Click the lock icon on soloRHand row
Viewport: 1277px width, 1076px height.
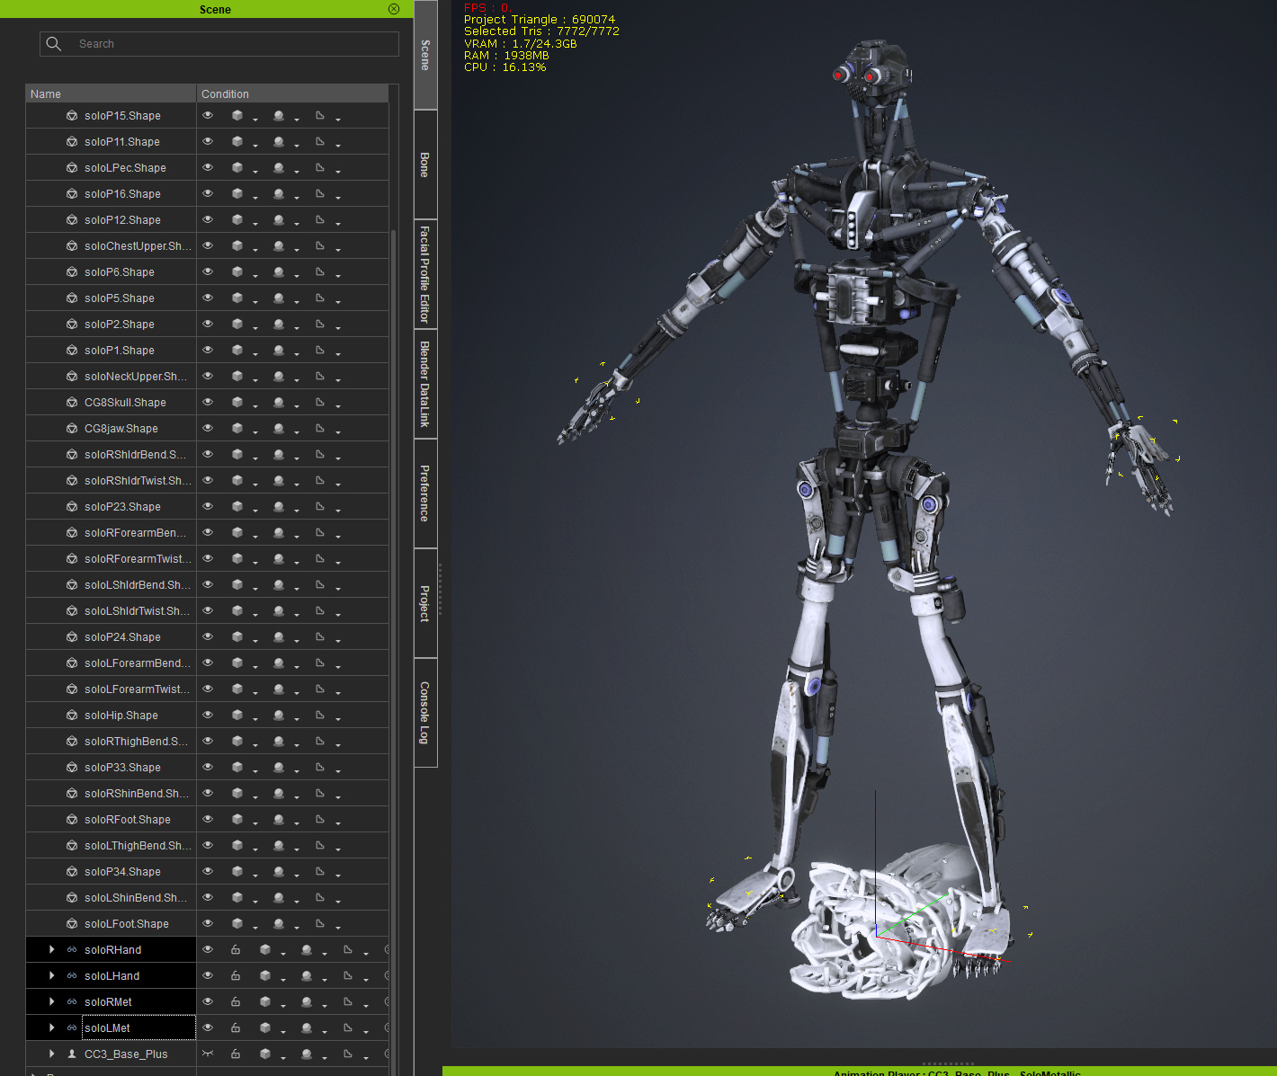point(236,950)
